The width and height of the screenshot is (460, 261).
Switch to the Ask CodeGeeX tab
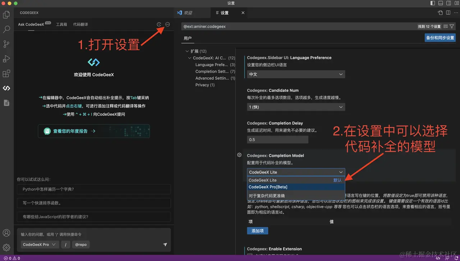point(31,24)
